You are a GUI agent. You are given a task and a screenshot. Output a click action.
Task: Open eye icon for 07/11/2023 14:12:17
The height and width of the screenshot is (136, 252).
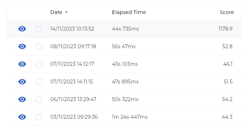pos(22,64)
